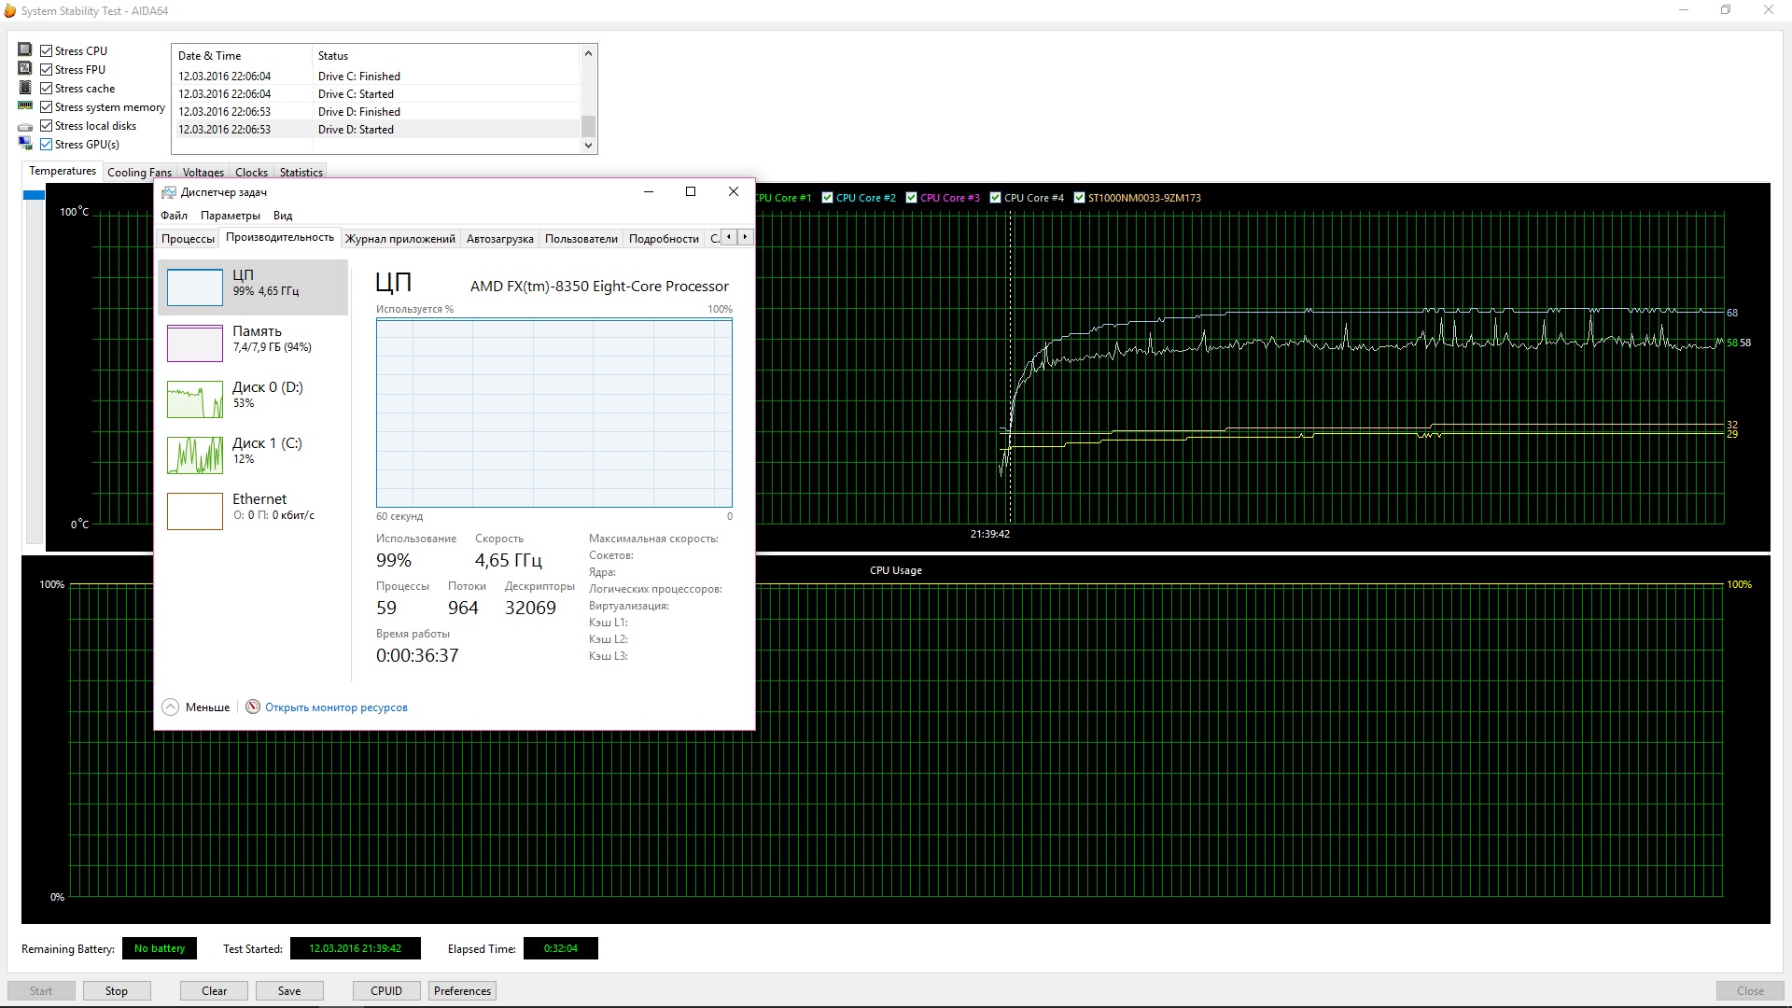This screenshot has height=1008, width=1792.
Task: Collapse Task Manager with Меньше chevron
Action: (x=170, y=707)
